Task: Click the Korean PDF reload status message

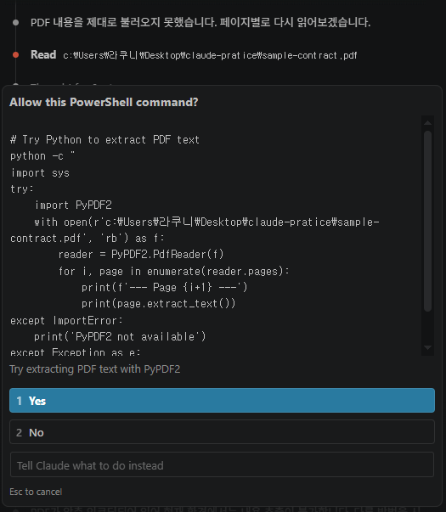Action: tap(200, 23)
